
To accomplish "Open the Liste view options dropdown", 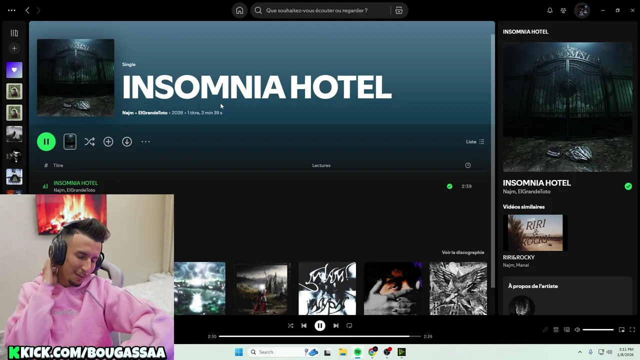I will 475,141.
